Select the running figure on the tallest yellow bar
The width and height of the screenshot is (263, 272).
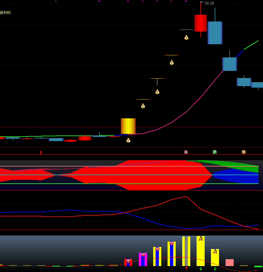(x=201, y=239)
